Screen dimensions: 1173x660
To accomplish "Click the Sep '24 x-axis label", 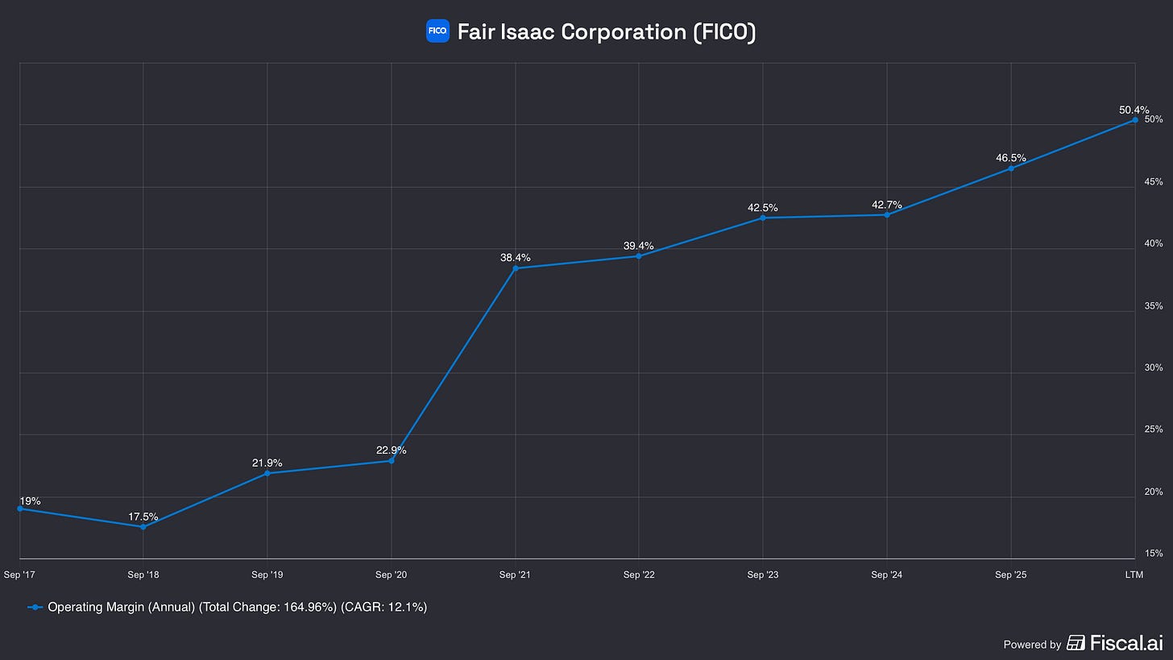I will (x=887, y=575).
